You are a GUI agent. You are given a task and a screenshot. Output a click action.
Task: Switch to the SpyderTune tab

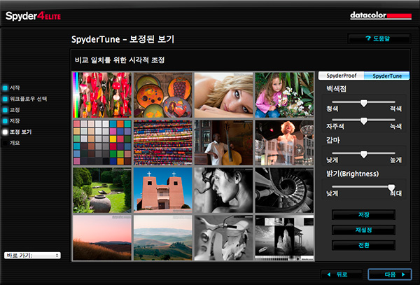coord(386,76)
